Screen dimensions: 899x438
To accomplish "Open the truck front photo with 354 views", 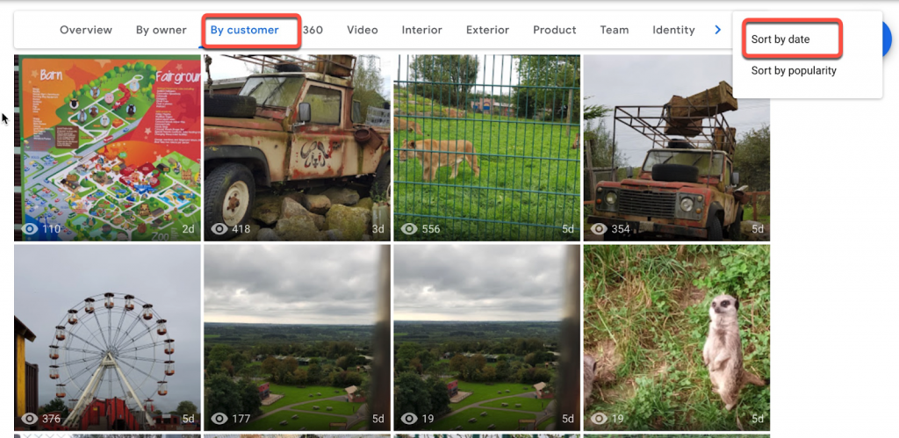I will coord(677,148).
